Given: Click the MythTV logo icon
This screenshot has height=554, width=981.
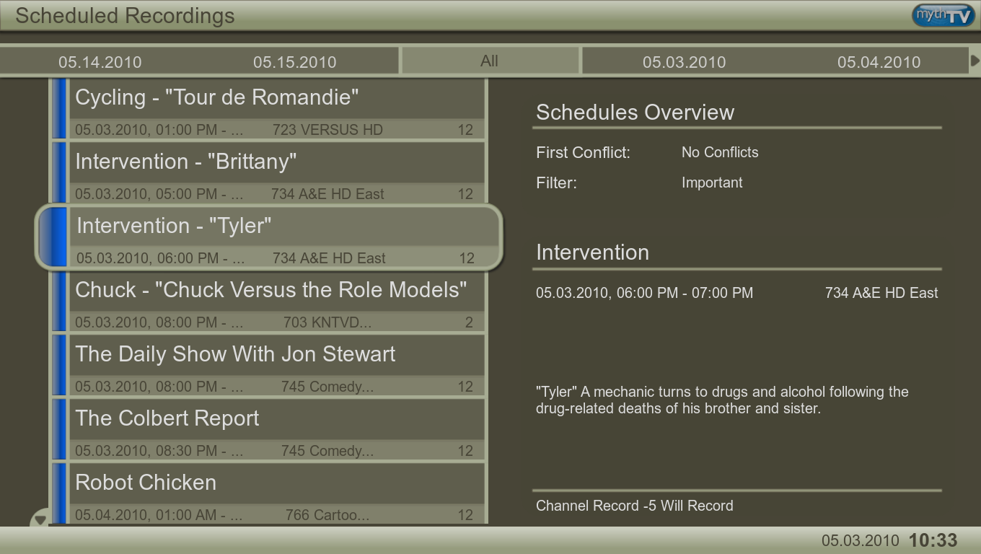Looking at the screenshot, I should (x=943, y=15).
